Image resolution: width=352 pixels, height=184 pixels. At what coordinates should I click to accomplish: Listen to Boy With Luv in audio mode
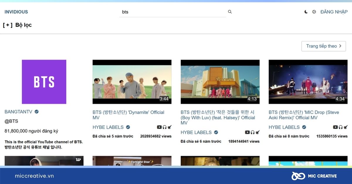(253, 132)
